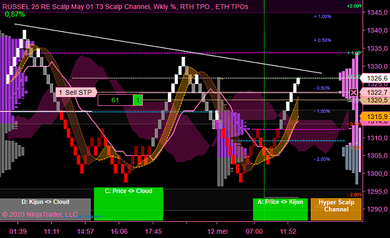Image resolution: width=390 pixels, height=238 pixels.
Task: Select the stop order price marker 1322,7
Action: coord(375,92)
